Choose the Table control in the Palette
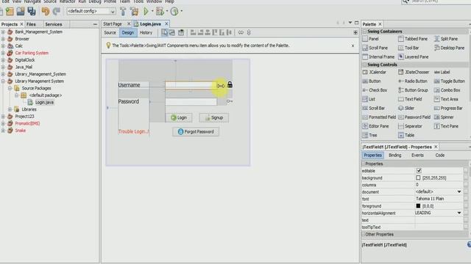 coord(406,135)
